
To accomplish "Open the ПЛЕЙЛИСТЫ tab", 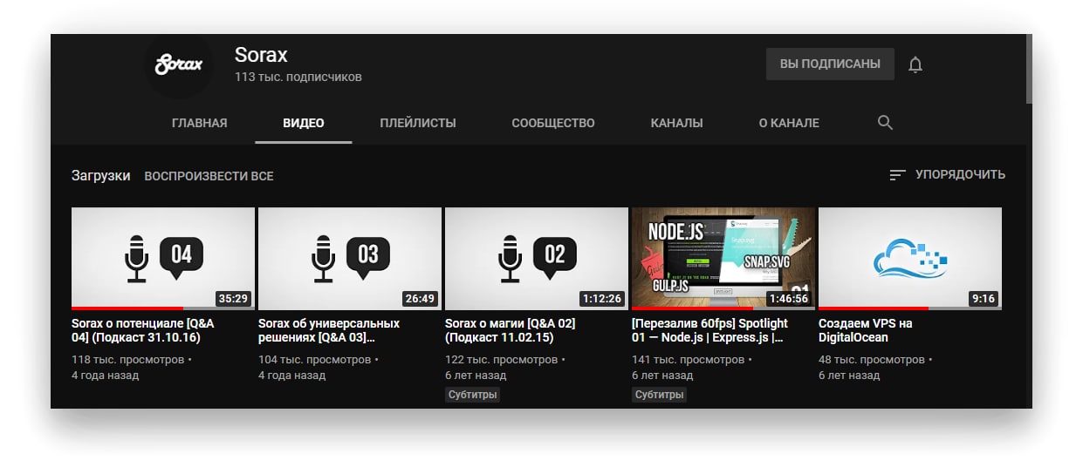I will pos(418,123).
